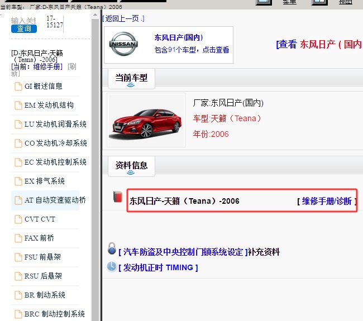
Task: Open BR 制动系统 chapter
Action: tap(45, 295)
